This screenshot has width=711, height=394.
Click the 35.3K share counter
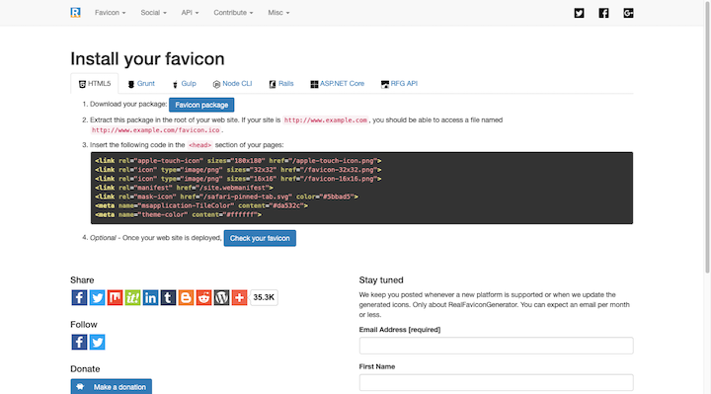click(x=264, y=297)
